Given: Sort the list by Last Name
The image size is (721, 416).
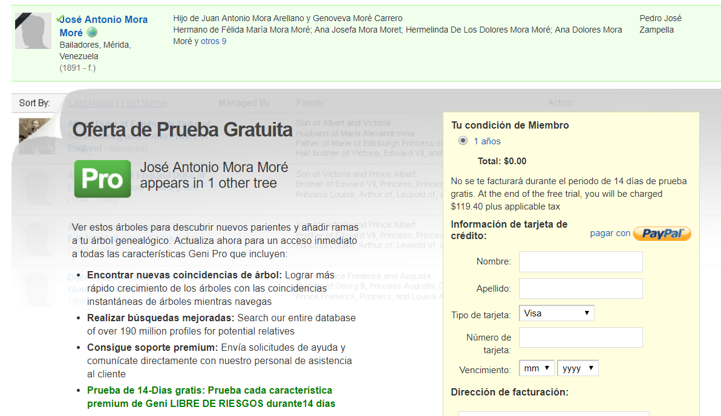Looking at the screenshot, I should 91,103.
